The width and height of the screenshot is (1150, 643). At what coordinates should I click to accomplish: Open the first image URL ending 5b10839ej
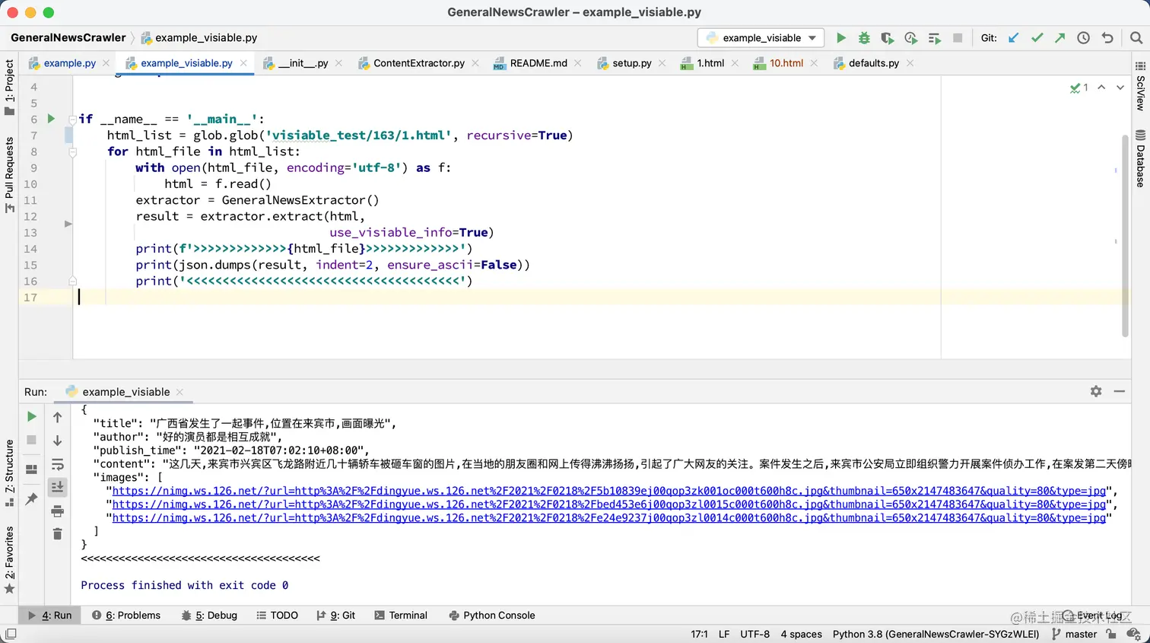click(x=608, y=491)
